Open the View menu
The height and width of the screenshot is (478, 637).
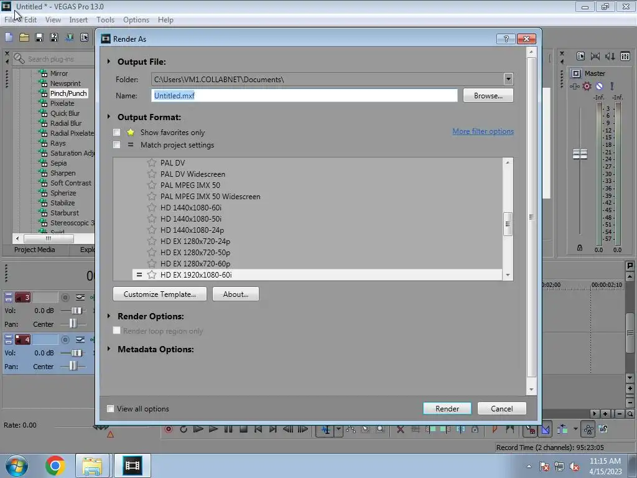click(x=53, y=19)
